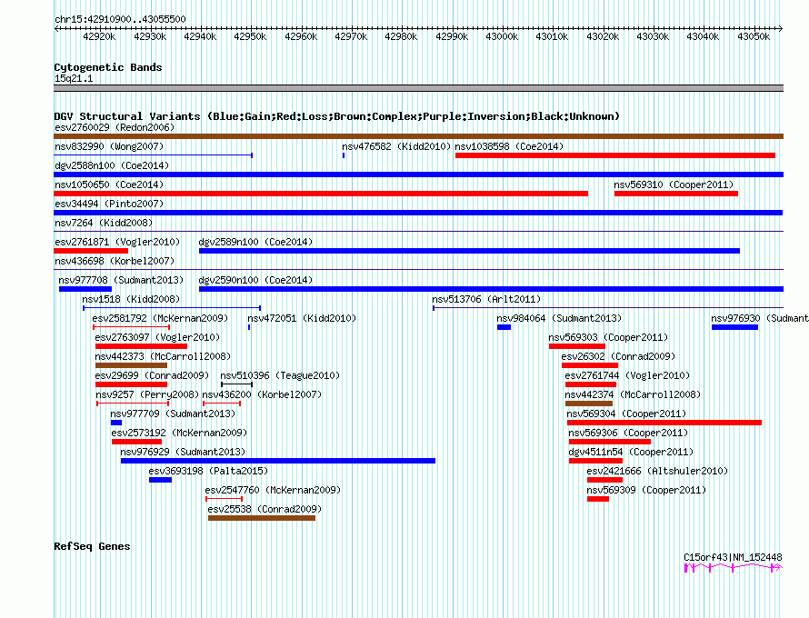Select the nsv472051 (Kidd2010) label
Viewport: 809px width, 618px height.
click(x=302, y=318)
